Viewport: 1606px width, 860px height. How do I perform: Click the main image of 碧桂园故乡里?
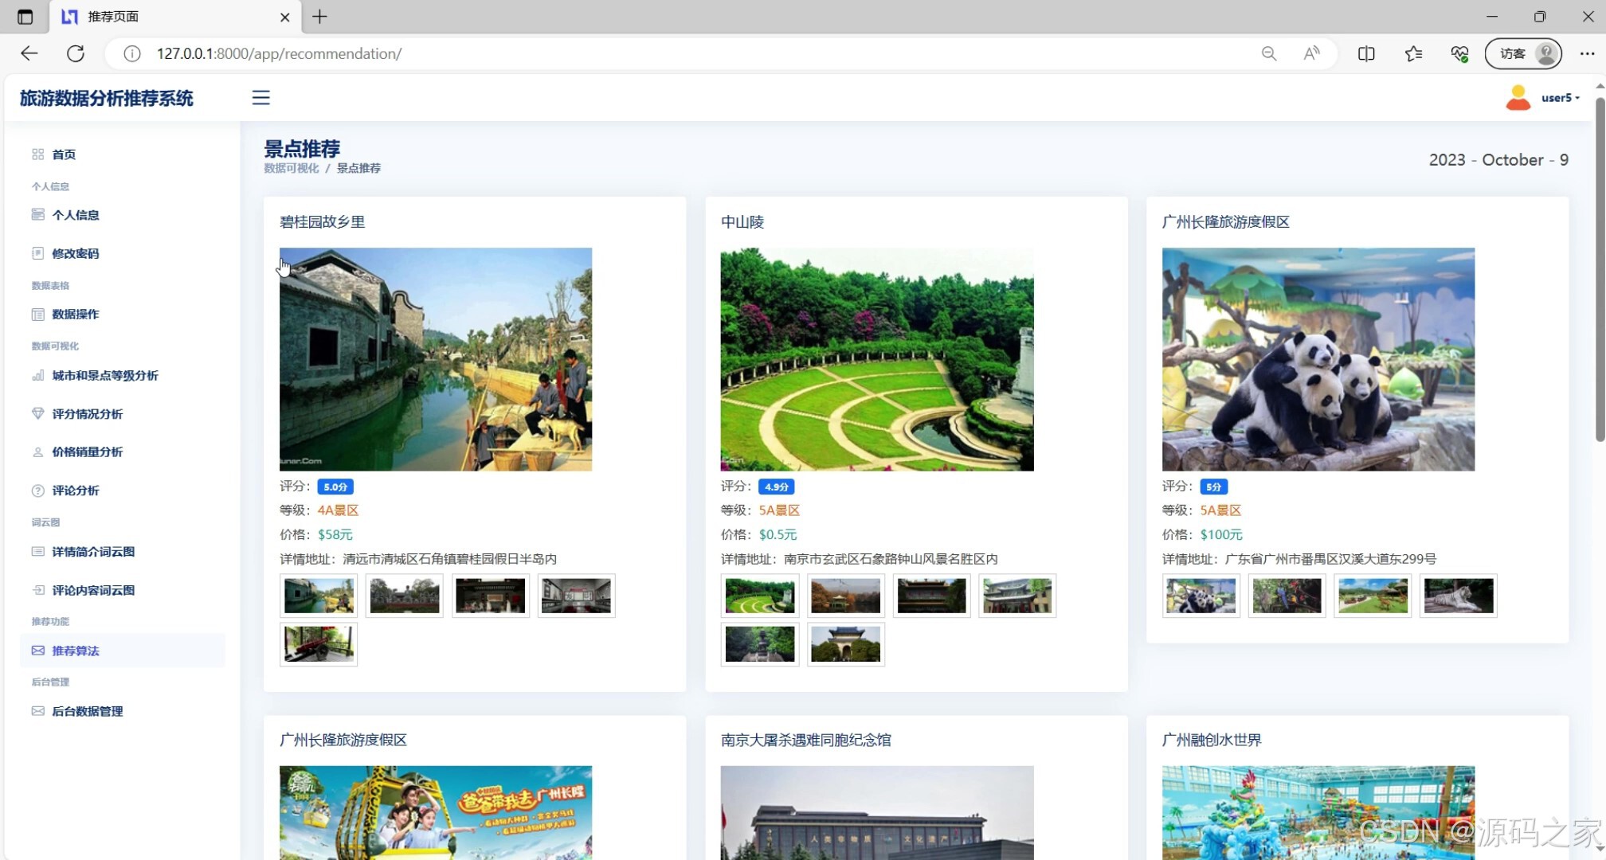click(x=436, y=359)
